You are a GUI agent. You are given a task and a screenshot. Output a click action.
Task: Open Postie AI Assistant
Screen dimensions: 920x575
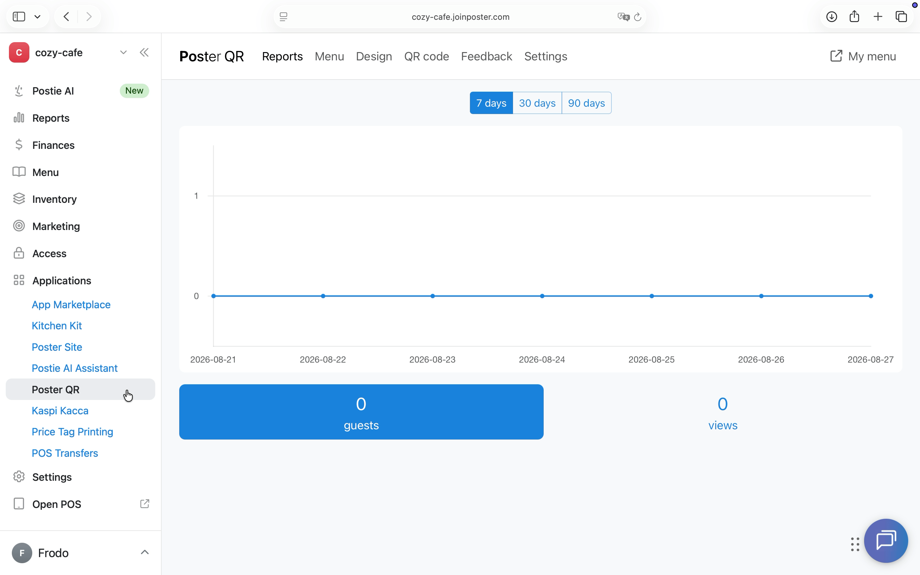[x=74, y=368]
